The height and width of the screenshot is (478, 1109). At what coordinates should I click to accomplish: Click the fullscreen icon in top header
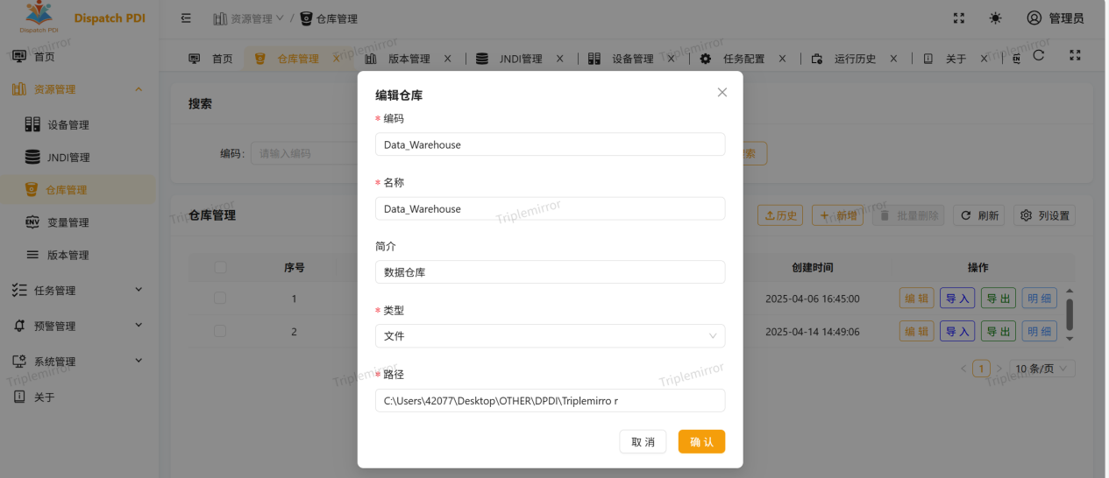click(959, 18)
